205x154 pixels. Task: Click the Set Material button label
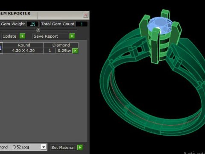(63, 148)
